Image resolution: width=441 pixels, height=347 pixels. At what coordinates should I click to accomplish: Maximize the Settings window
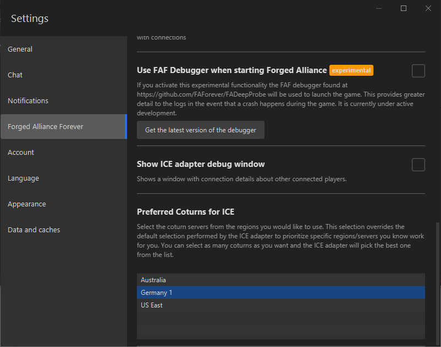403,8
